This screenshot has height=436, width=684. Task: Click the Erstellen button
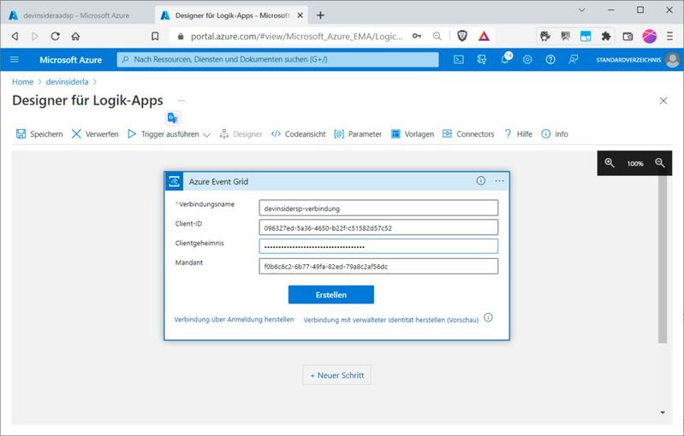pyautogui.click(x=331, y=294)
